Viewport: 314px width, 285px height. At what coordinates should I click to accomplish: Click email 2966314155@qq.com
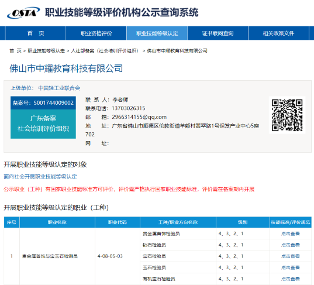[x=139, y=117]
